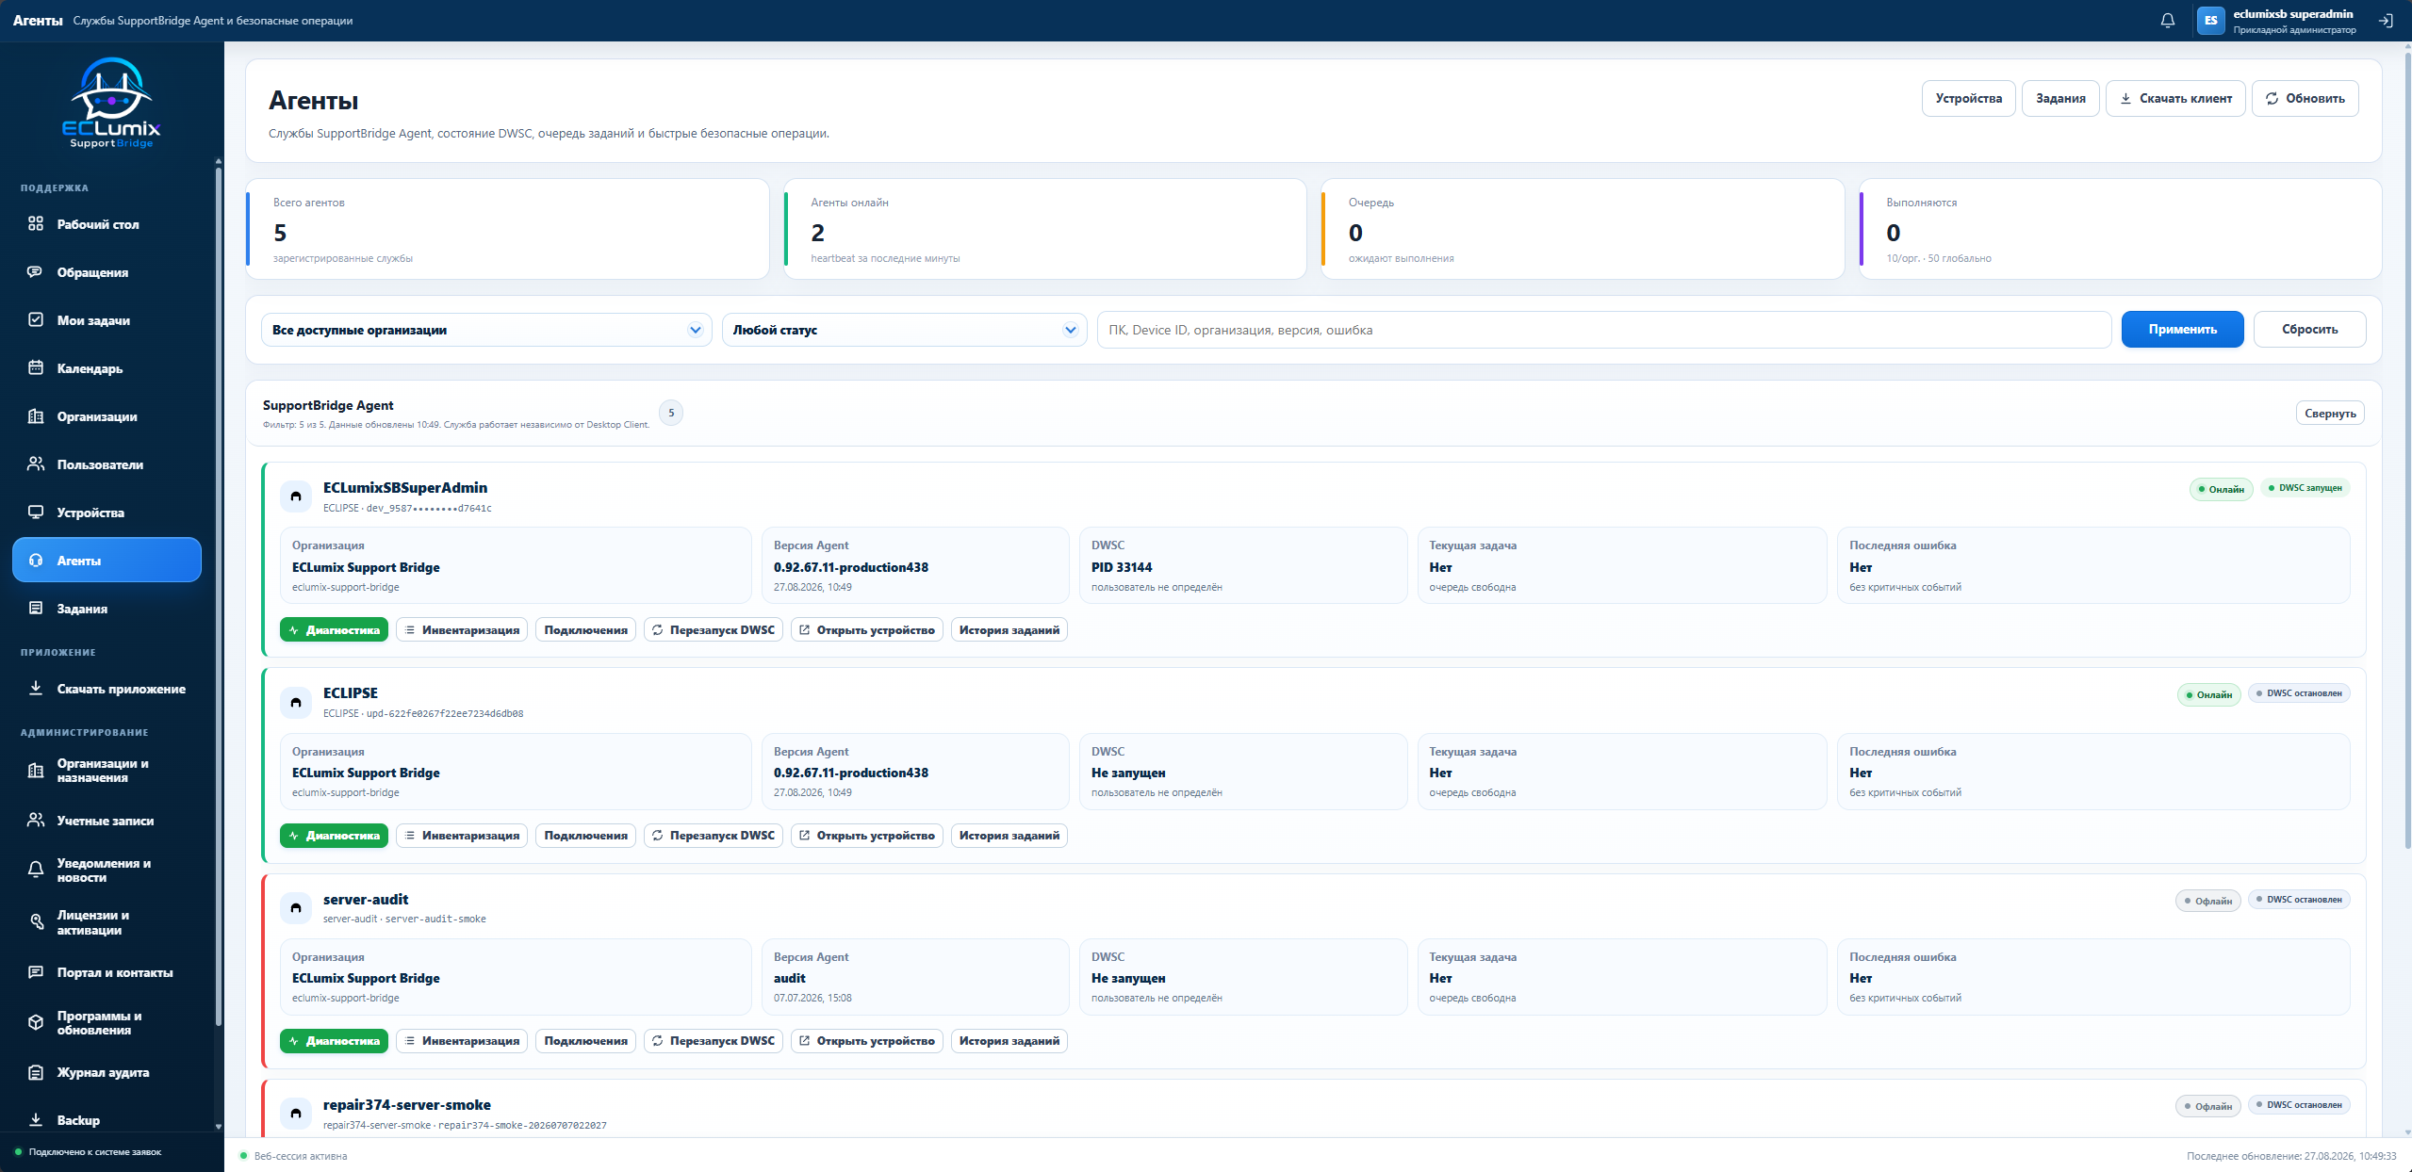Click the Устройства button in page header
Screen dimensions: 2412x1172
tap(1969, 99)
